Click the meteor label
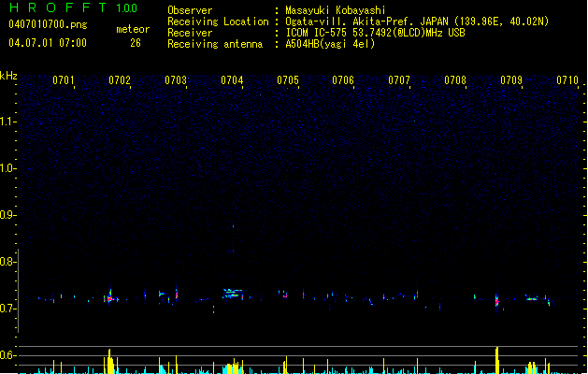This screenshot has height=374, width=588. pyautogui.click(x=133, y=29)
